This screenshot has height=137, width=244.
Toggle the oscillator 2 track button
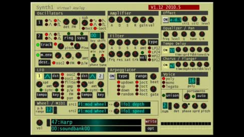[x=46, y=45]
